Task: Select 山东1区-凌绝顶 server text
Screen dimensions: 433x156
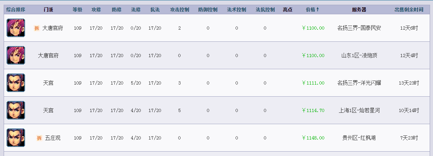Action: pyautogui.click(x=359, y=56)
